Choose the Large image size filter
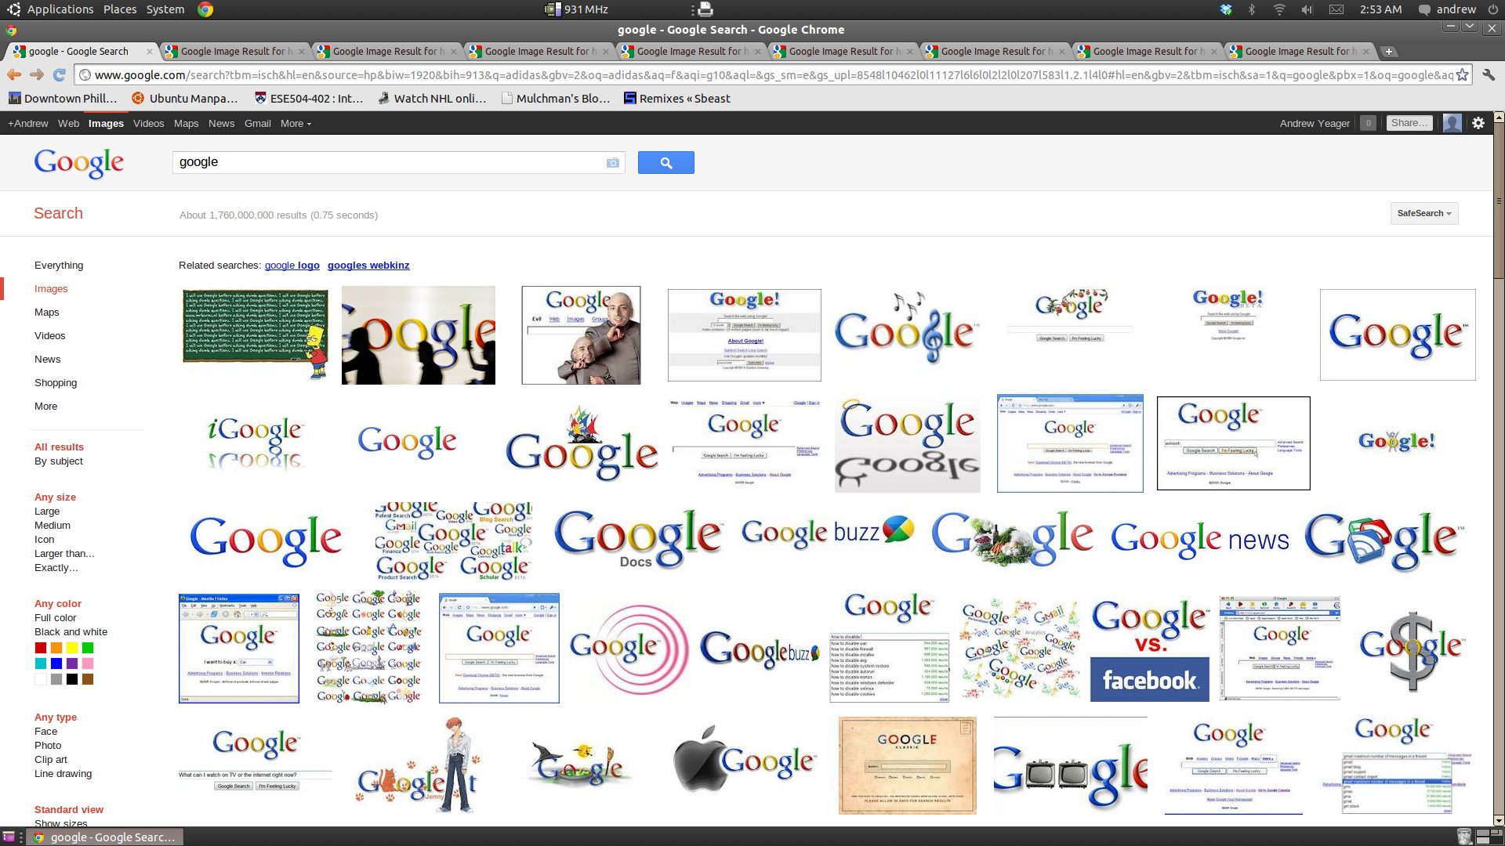Screen dimensions: 1505x846 (x=47, y=512)
